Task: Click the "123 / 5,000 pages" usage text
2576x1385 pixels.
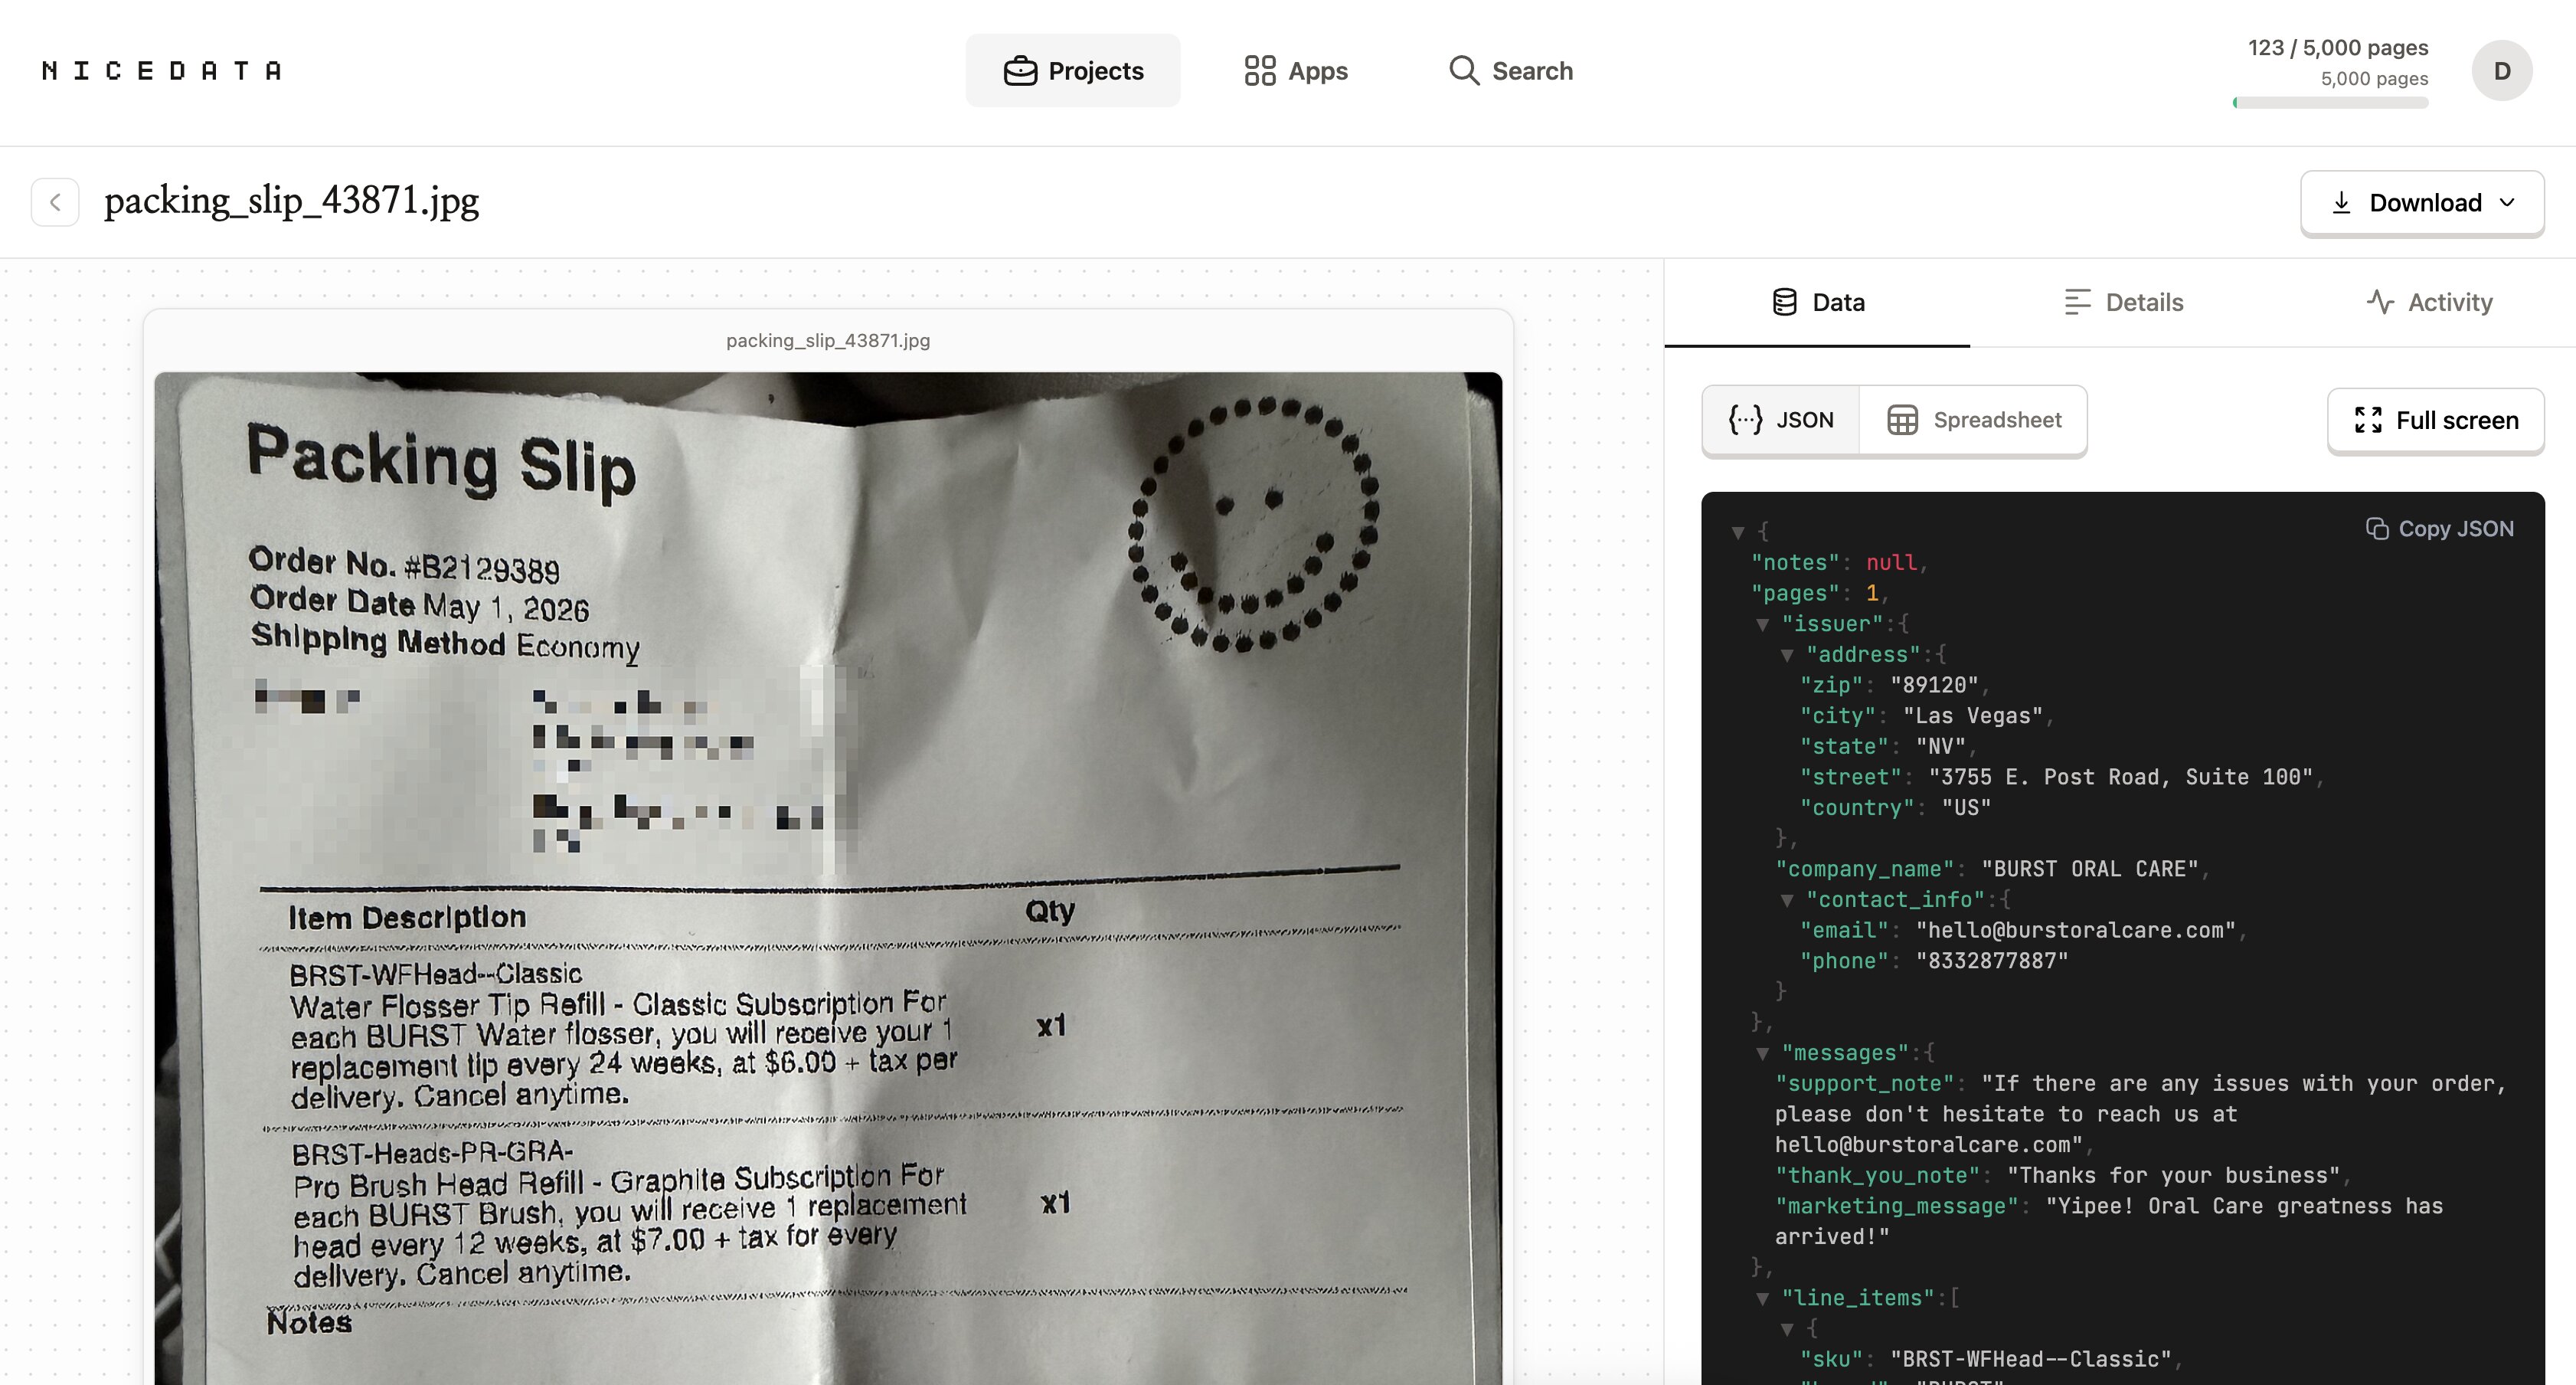Action: (x=2338, y=47)
